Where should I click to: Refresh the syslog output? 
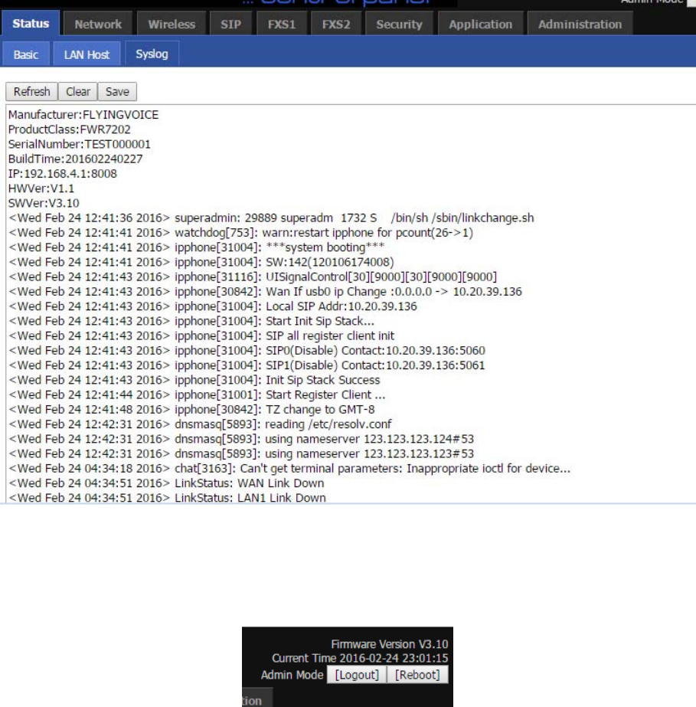[x=31, y=91]
